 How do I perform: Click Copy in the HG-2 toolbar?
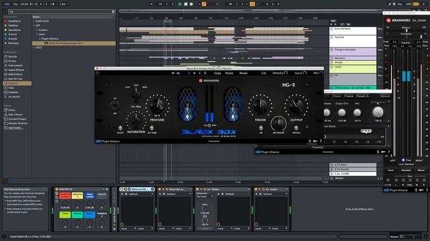(x=218, y=73)
